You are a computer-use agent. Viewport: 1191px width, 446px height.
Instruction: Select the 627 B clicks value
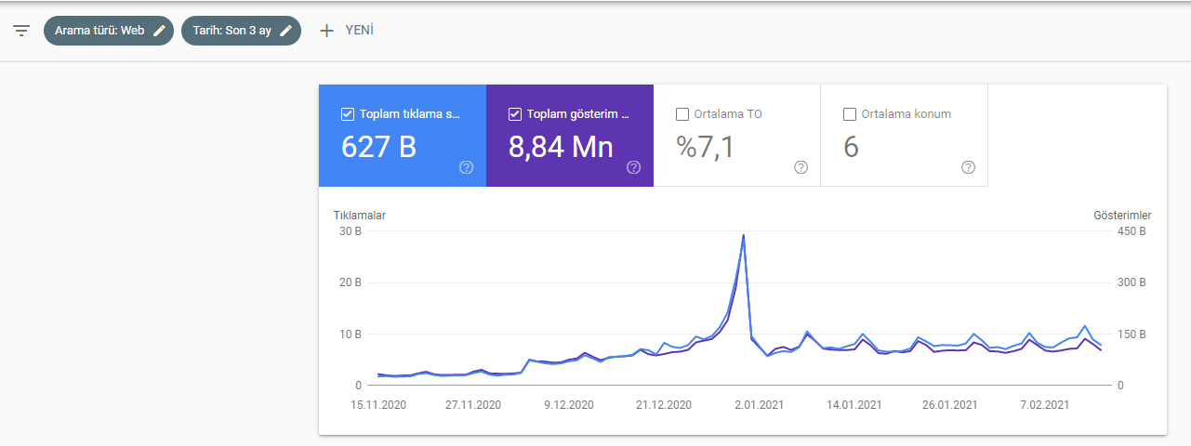pyautogui.click(x=378, y=147)
